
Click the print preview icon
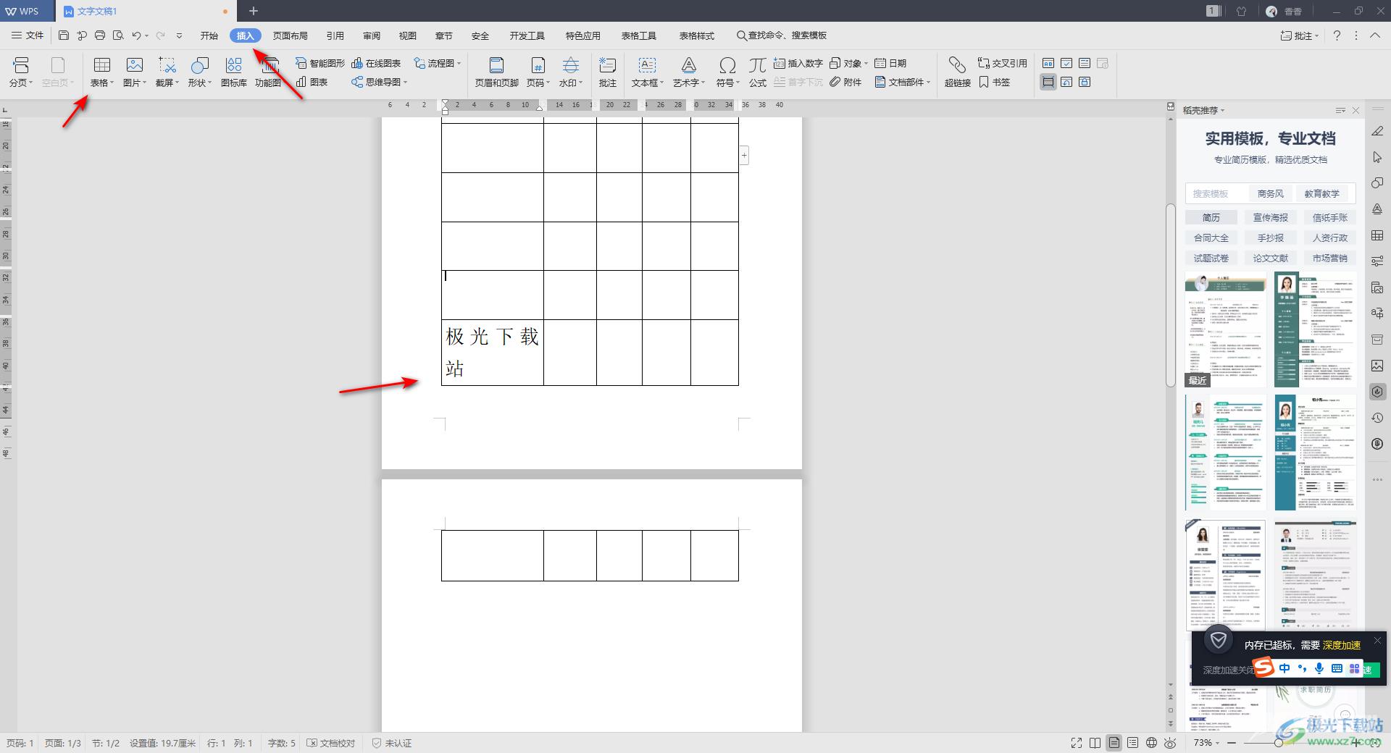[x=118, y=35]
